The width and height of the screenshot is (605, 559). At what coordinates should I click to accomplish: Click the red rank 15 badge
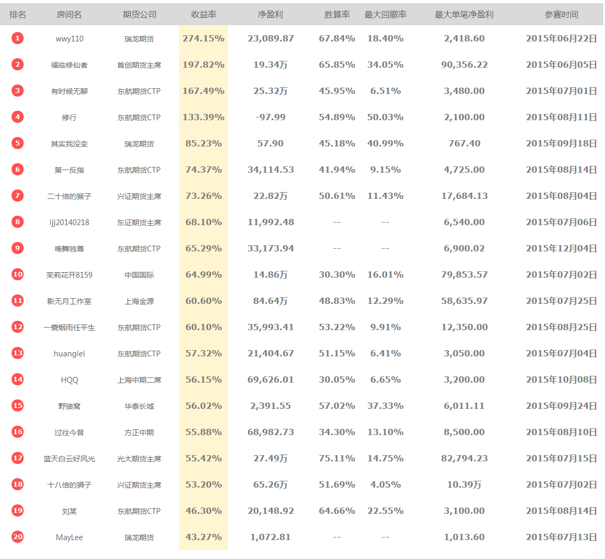pyautogui.click(x=17, y=406)
